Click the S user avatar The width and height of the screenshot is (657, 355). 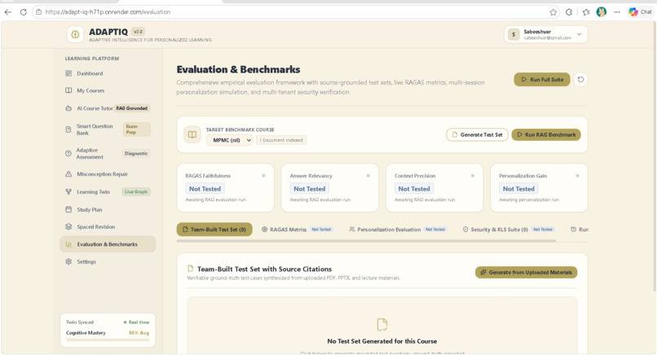(514, 34)
